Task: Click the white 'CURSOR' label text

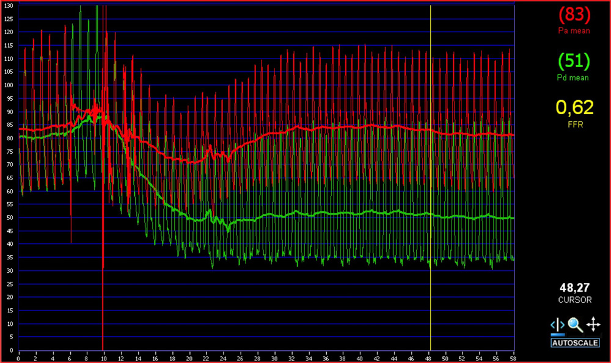Action: (574, 300)
